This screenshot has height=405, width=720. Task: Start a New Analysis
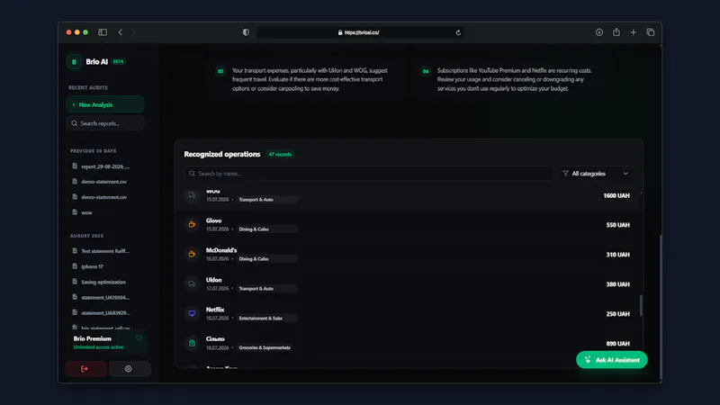pos(105,104)
